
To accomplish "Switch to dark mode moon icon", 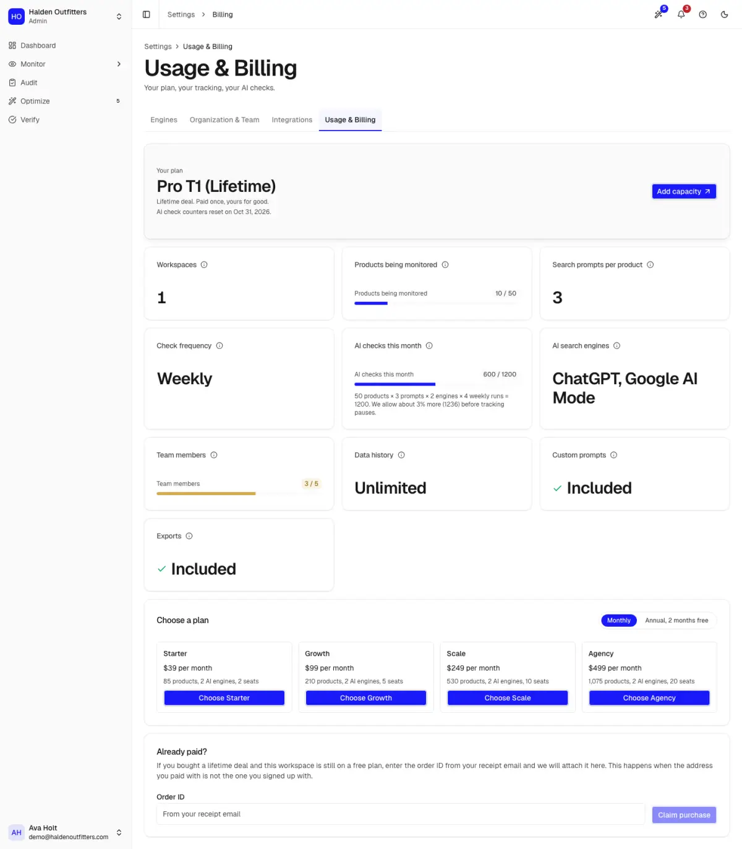I will [725, 14].
